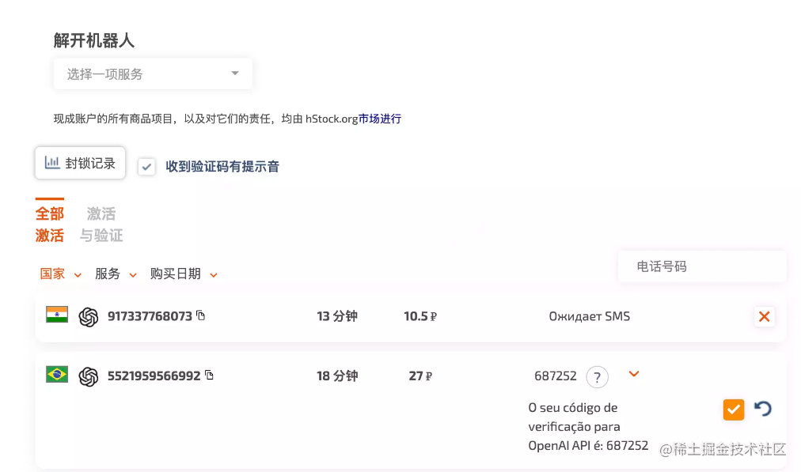Open the 选择一项服务 service dropdown

[153, 74]
